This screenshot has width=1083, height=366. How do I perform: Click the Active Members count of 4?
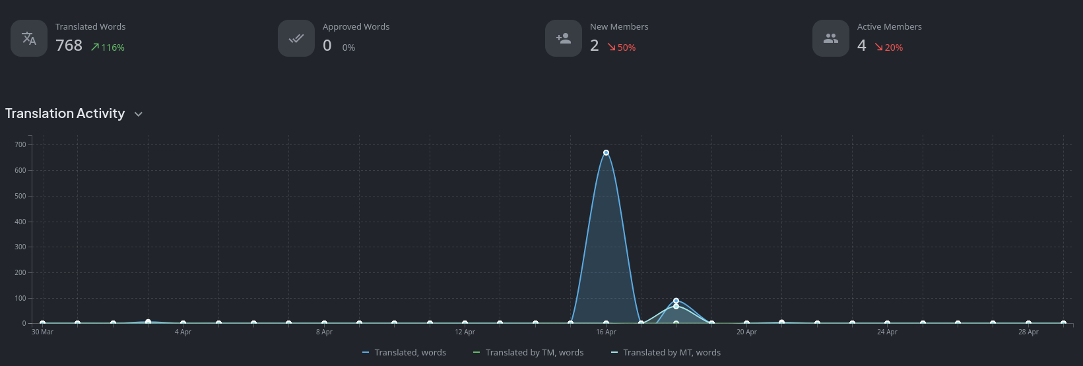861,46
